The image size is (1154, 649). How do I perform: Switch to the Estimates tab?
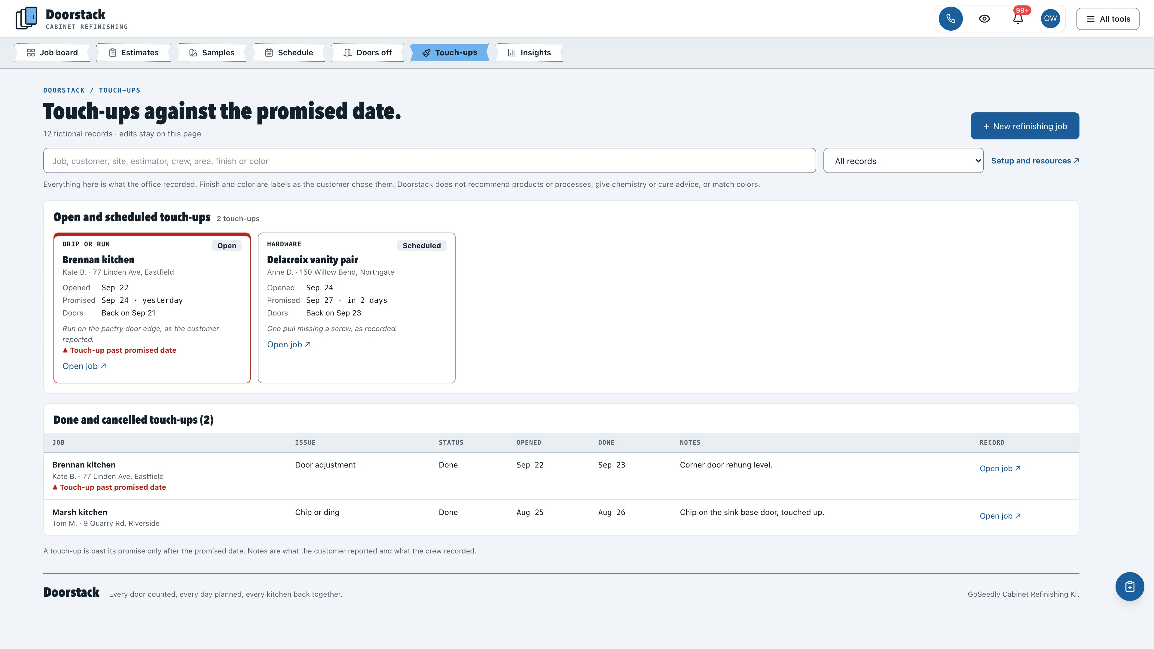coord(133,52)
